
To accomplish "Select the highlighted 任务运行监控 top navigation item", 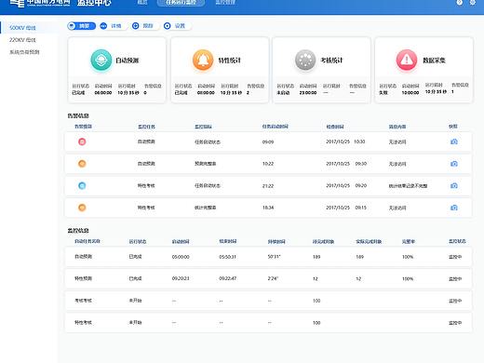I will [181, 3].
